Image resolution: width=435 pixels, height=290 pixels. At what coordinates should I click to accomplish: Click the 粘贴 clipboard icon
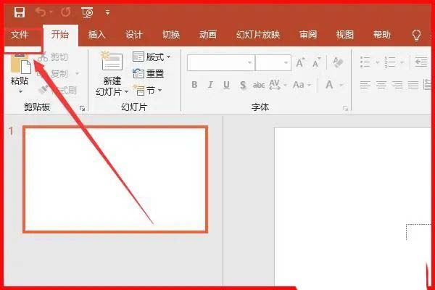(x=20, y=64)
